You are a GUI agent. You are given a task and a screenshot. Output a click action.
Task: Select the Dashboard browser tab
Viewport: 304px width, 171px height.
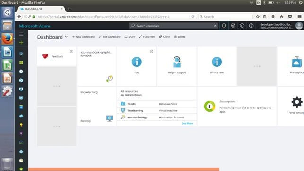pos(41,9)
